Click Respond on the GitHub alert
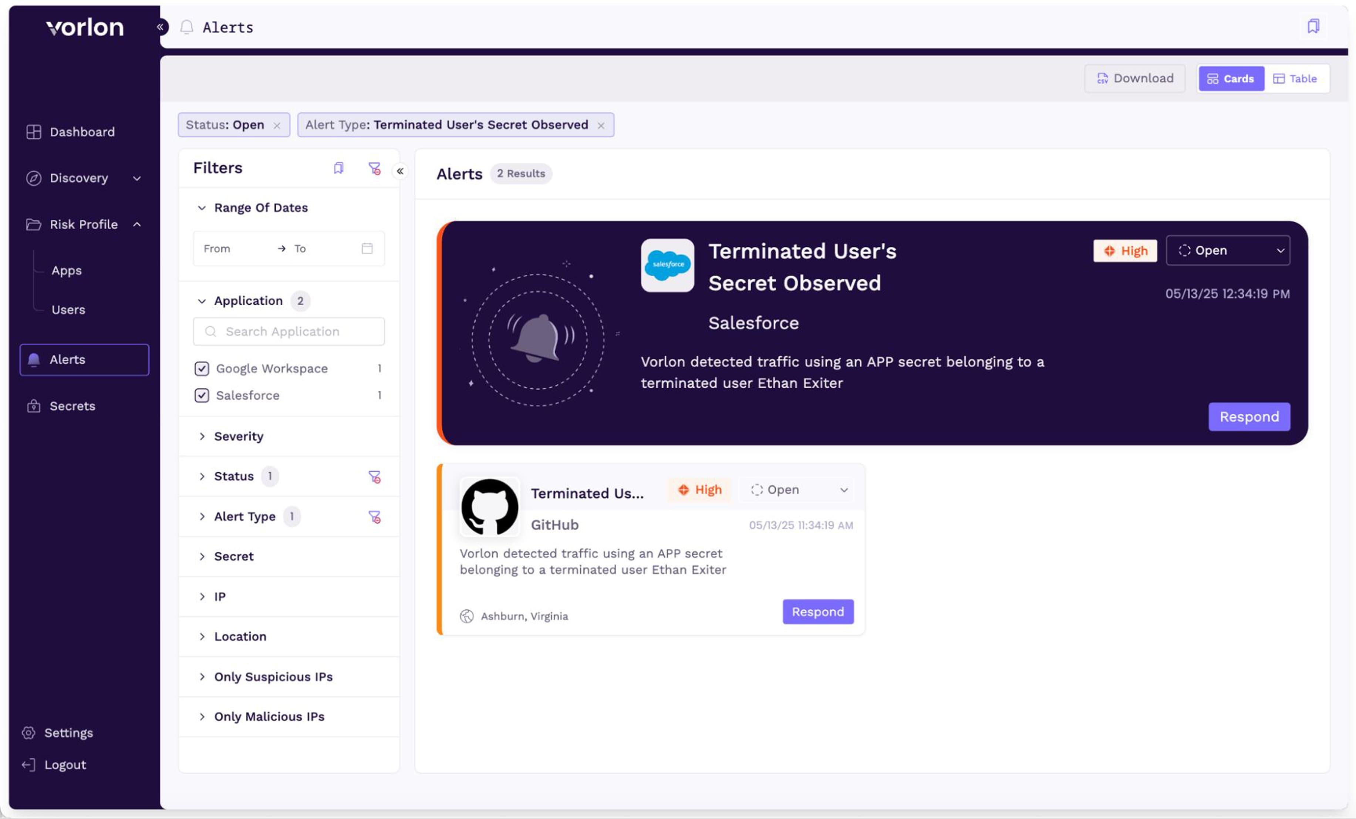Image resolution: width=1356 pixels, height=819 pixels. click(817, 611)
